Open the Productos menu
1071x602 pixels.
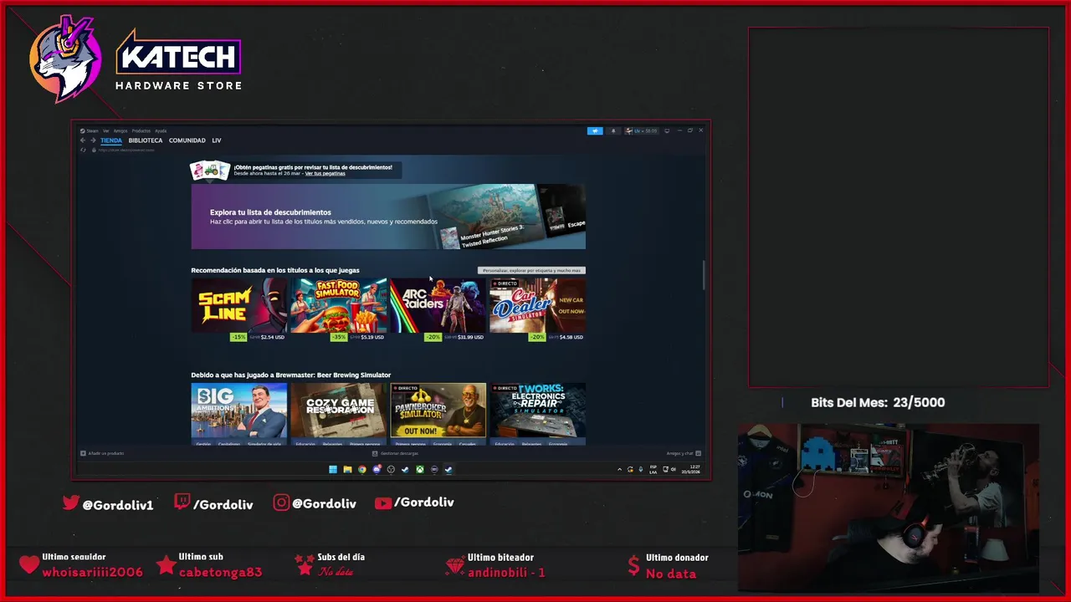(141, 130)
